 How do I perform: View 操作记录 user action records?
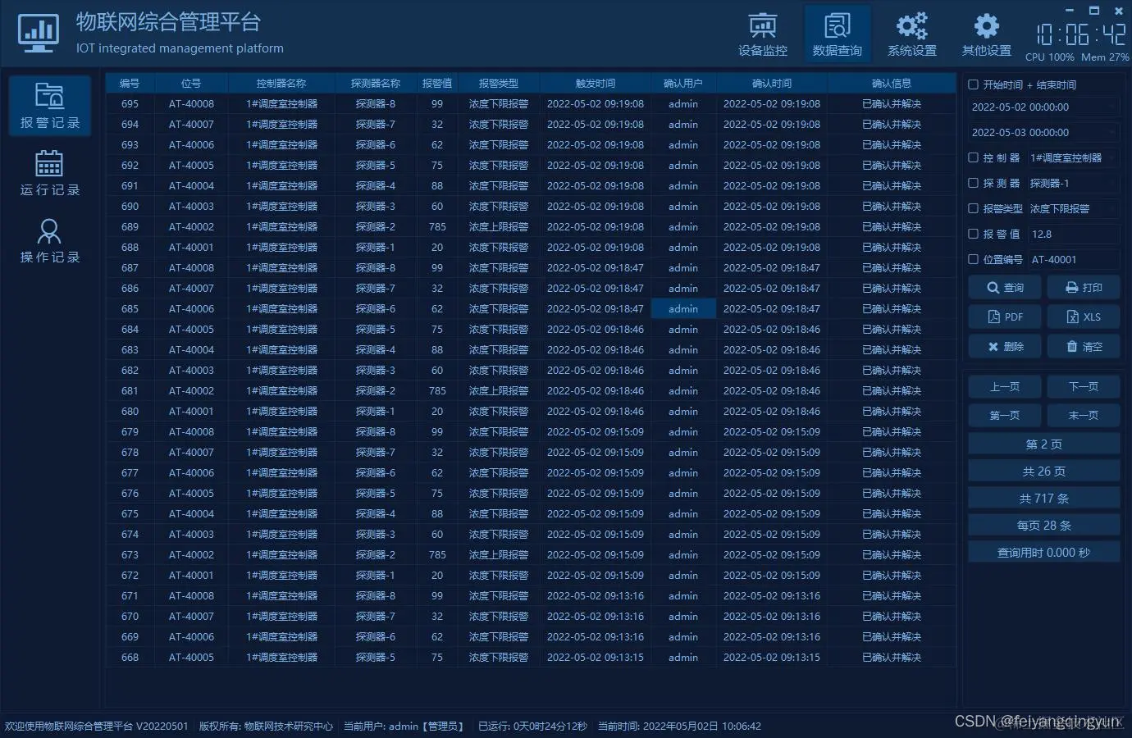point(49,240)
